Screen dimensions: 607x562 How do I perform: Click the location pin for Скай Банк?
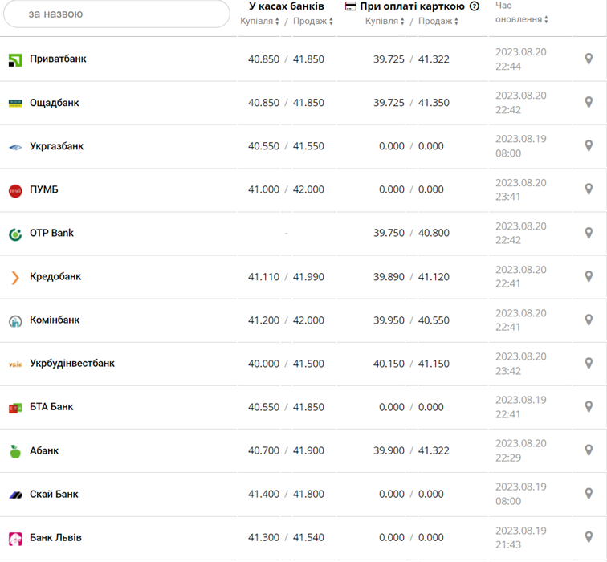(589, 495)
